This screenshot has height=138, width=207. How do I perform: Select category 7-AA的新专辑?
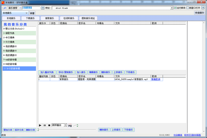pos(19,60)
